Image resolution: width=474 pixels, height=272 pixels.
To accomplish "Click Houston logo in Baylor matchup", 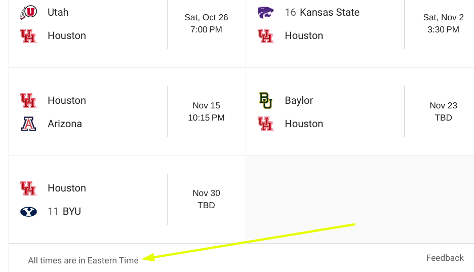I will coord(266,124).
